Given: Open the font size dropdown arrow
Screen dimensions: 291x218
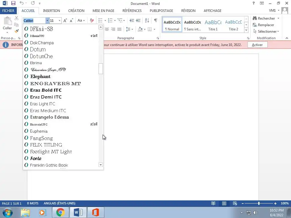Looking at the screenshot, I should [x=60, y=20].
